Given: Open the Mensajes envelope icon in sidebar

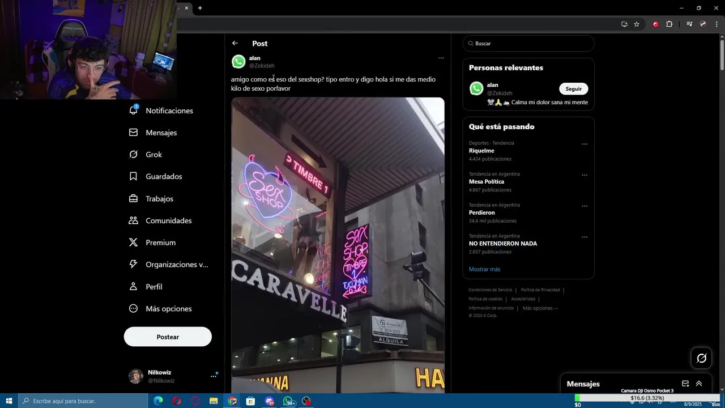Looking at the screenshot, I should (134, 132).
